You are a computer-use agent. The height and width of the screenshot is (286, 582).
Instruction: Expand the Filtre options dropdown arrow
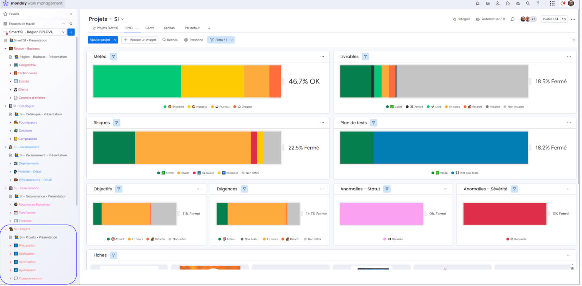232,40
